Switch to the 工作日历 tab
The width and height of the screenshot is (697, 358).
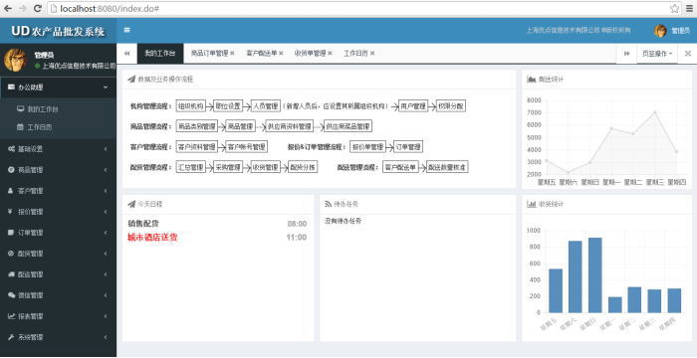click(x=355, y=54)
